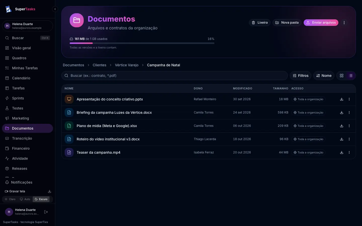Screen dimensions: 362x226
Task: Download Roteiro do vídeo institucional v3.docx
Action: [x=342, y=139]
